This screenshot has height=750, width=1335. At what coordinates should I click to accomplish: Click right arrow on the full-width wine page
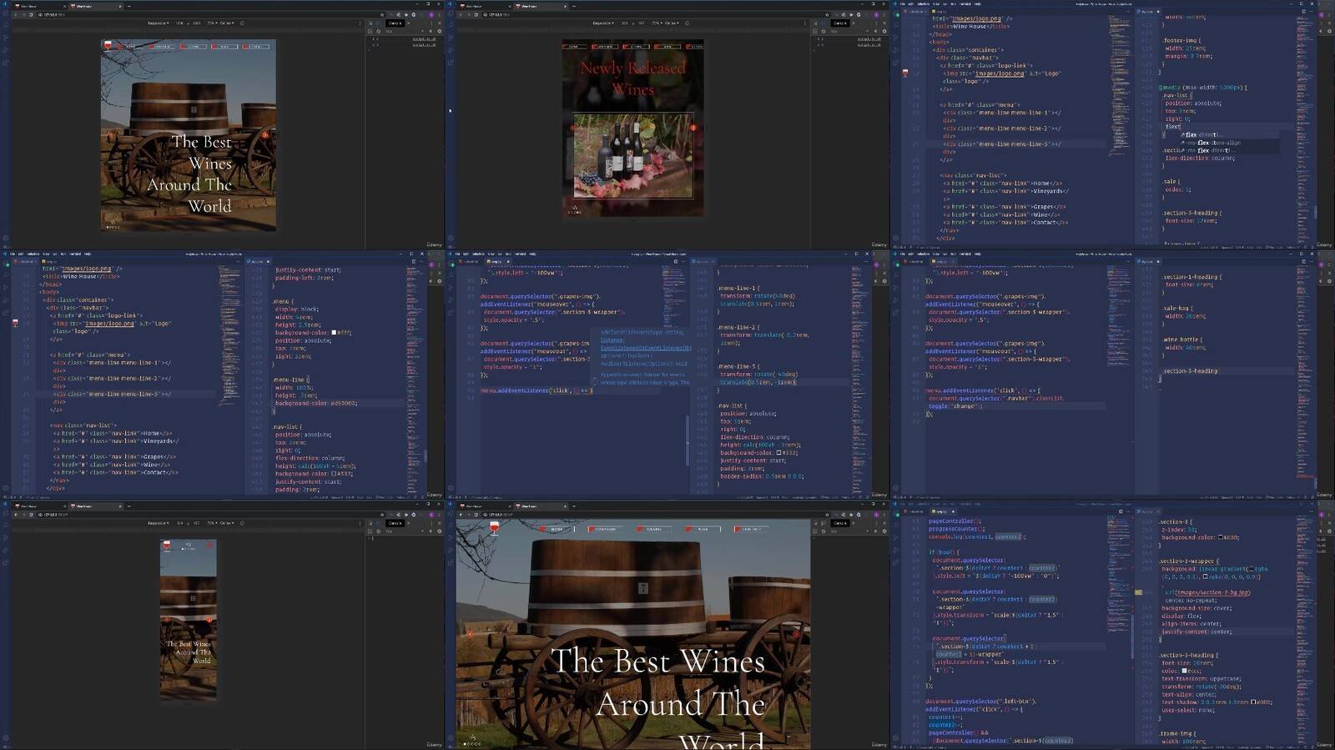tap(796, 635)
